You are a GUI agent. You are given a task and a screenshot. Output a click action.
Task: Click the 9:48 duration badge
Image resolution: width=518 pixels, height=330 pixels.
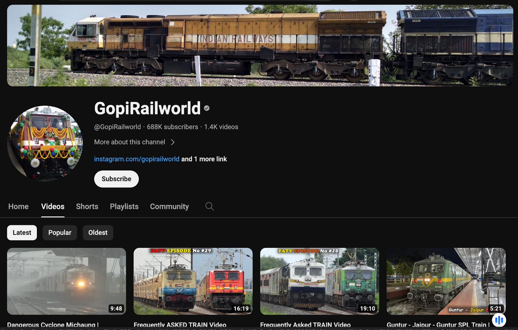point(116,309)
